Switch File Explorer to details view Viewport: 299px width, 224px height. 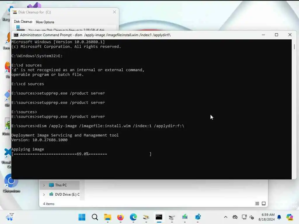pos(257,204)
